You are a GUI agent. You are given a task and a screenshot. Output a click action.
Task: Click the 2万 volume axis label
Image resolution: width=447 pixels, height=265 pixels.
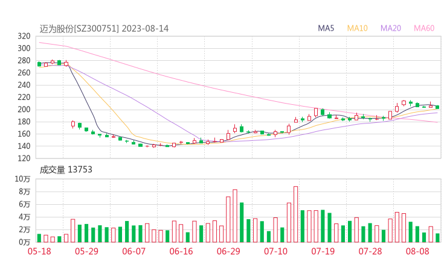point(25,229)
